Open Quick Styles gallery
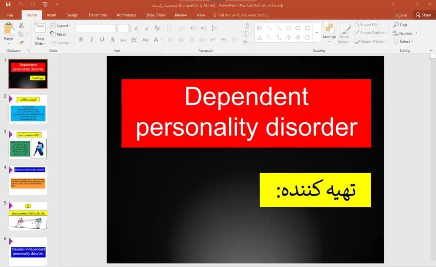Viewport: 436px width, 267px height. coord(344,33)
